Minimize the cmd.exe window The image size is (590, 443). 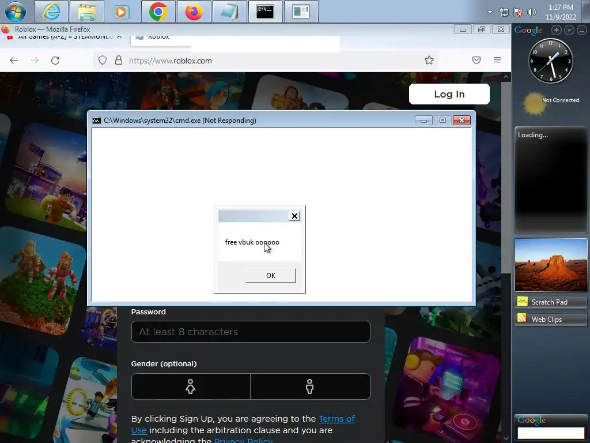pyautogui.click(x=423, y=120)
